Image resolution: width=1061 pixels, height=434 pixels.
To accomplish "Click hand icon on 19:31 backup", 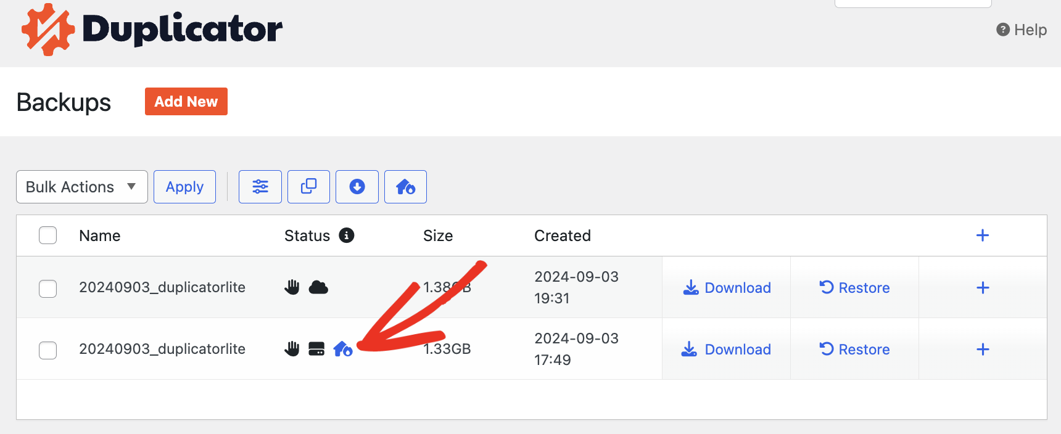I will pos(292,287).
